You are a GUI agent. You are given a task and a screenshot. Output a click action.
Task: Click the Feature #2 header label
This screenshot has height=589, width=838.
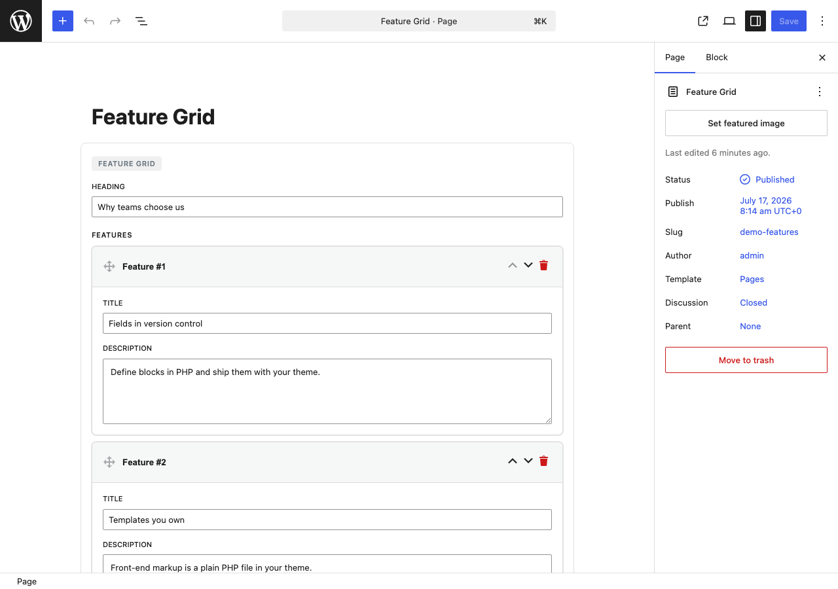pos(144,462)
